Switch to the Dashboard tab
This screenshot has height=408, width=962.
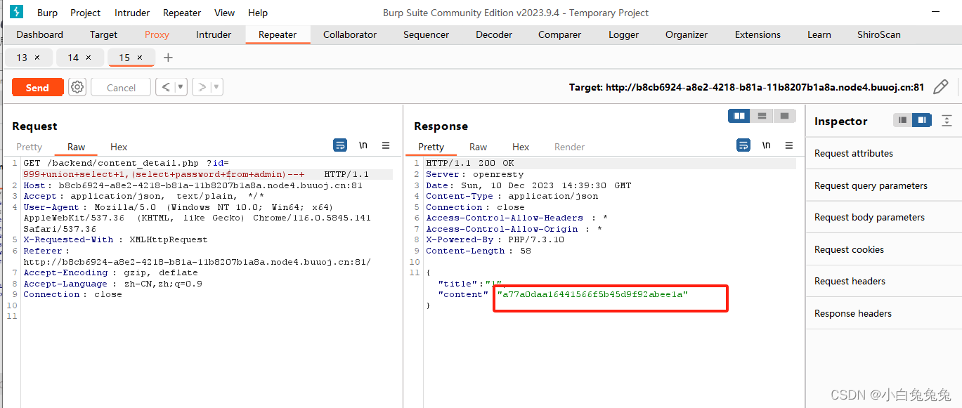click(x=39, y=34)
